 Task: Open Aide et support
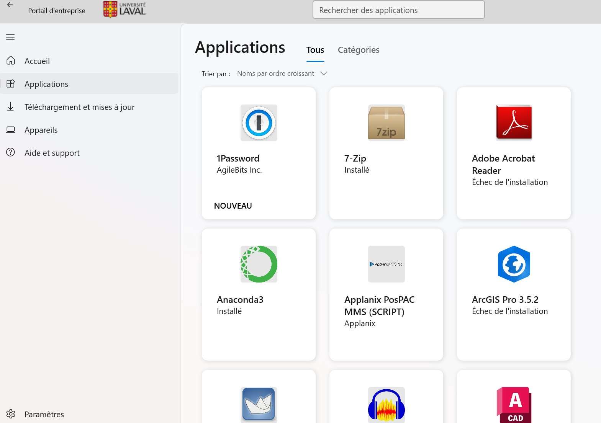pyautogui.click(x=52, y=153)
